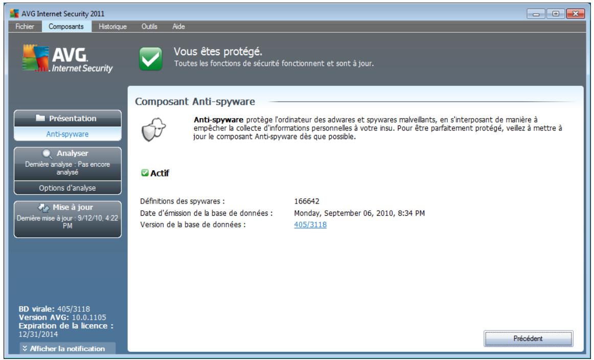The image size is (594, 360).
Task: Open the Outils menu
Action: pyautogui.click(x=149, y=27)
